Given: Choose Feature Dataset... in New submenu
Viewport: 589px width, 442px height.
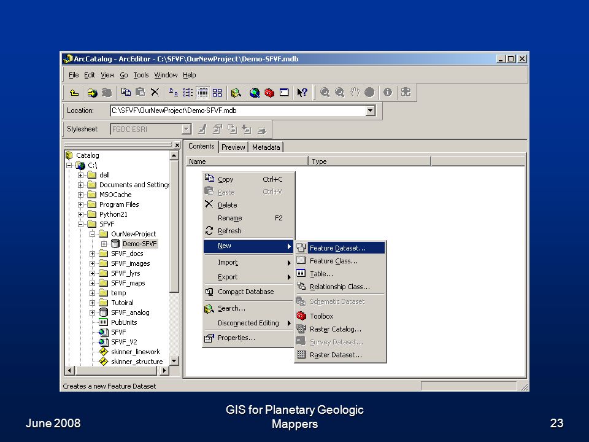Looking at the screenshot, I should pos(341,248).
